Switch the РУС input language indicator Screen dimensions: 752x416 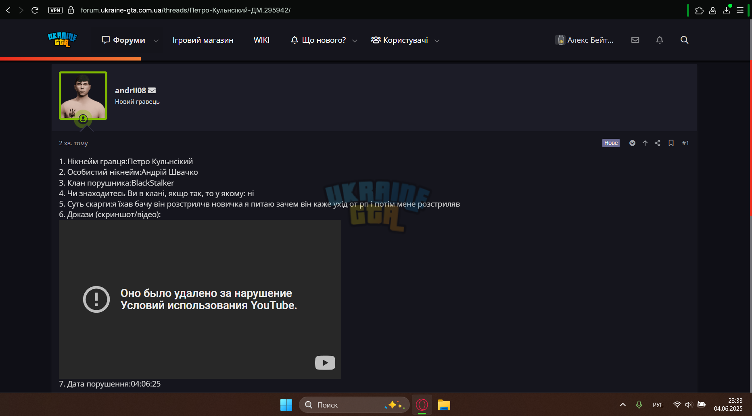tap(658, 405)
